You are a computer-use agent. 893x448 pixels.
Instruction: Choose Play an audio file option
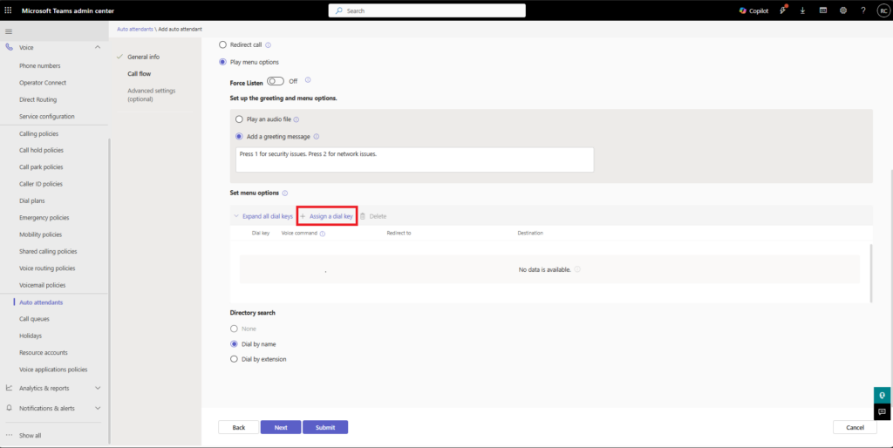(x=240, y=119)
